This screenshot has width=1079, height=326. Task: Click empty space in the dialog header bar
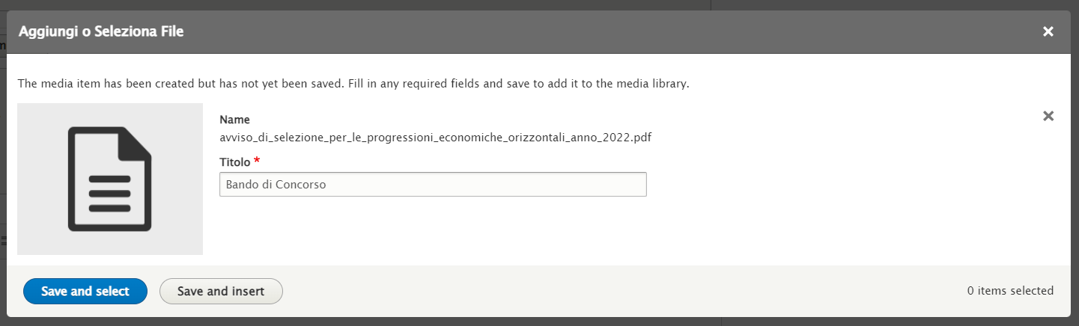[599, 31]
